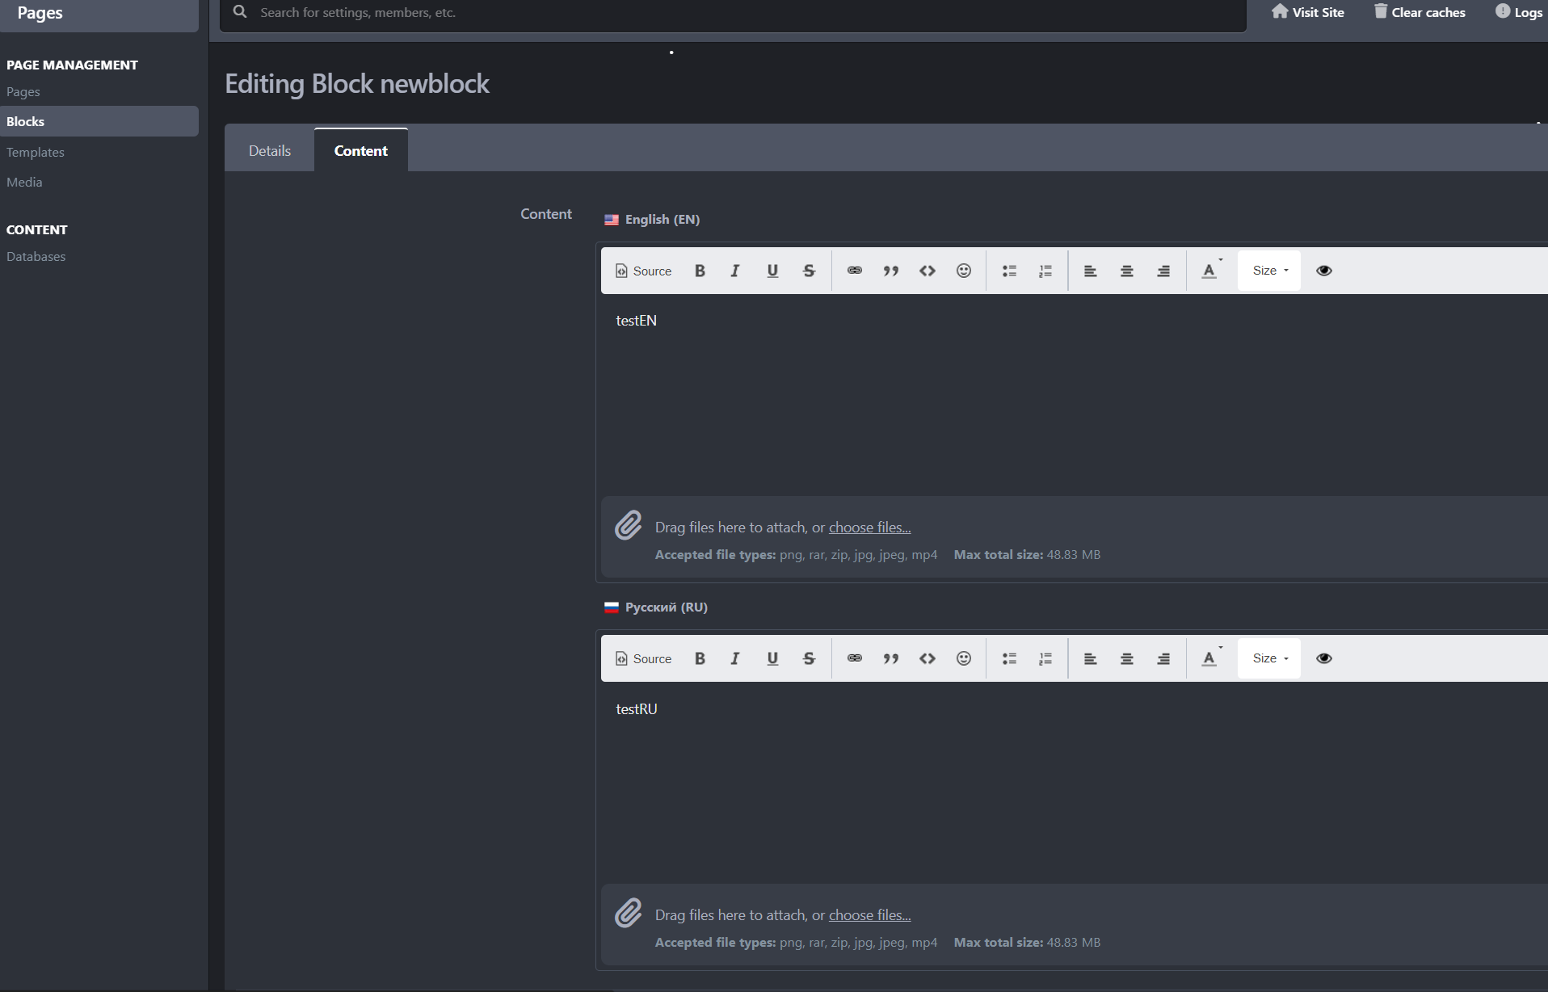Insert code block in Russian editor
This screenshot has width=1548, height=992.
pos(927,658)
